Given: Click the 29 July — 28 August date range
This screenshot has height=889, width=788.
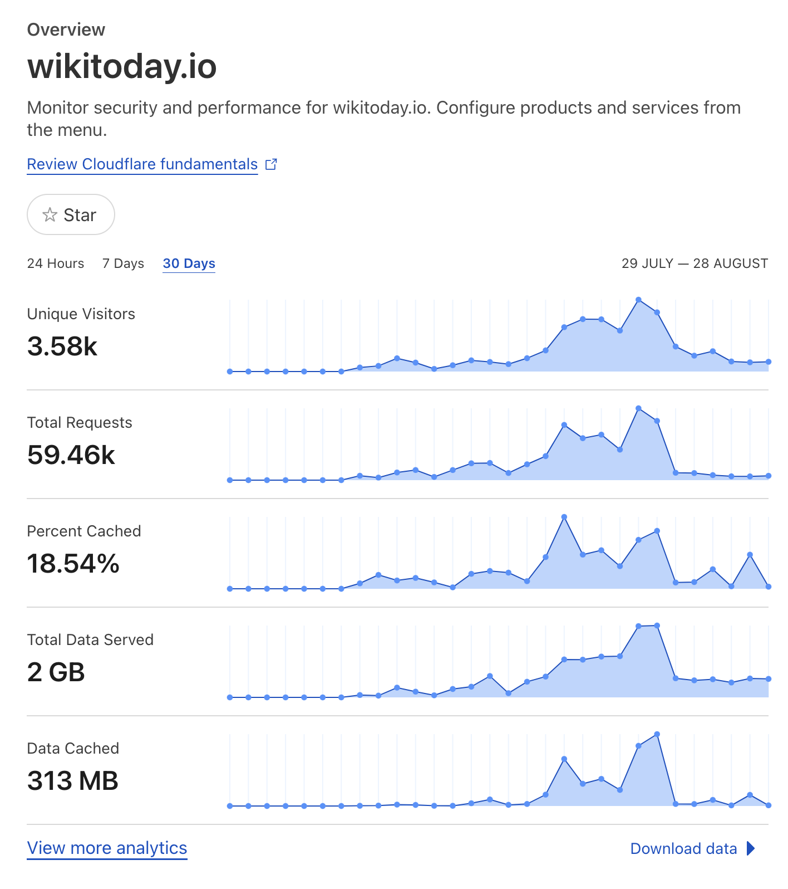Looking at the screenshot, I should (x=695, y=263).
